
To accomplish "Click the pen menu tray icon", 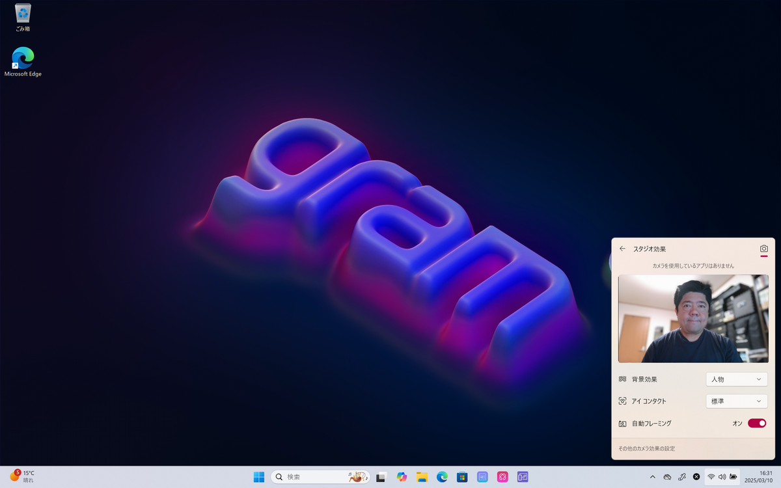I will 682,477.
